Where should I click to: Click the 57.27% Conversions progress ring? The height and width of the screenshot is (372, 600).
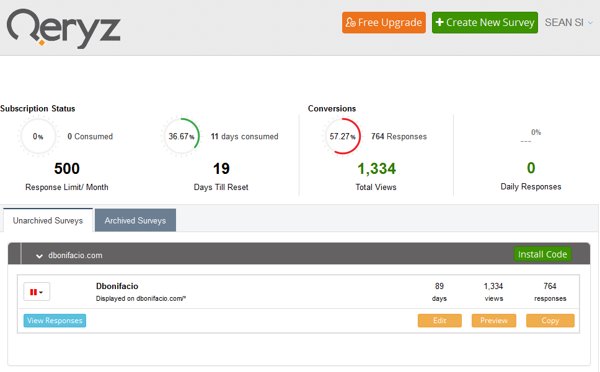click(342, 136)
